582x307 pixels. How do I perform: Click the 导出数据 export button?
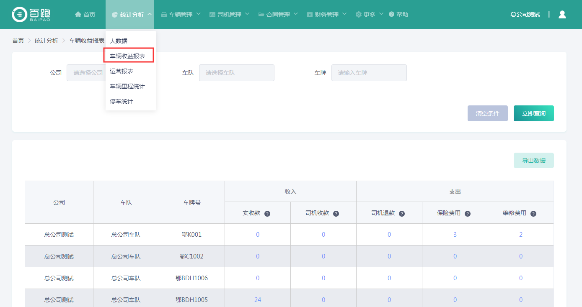point(533,161)
